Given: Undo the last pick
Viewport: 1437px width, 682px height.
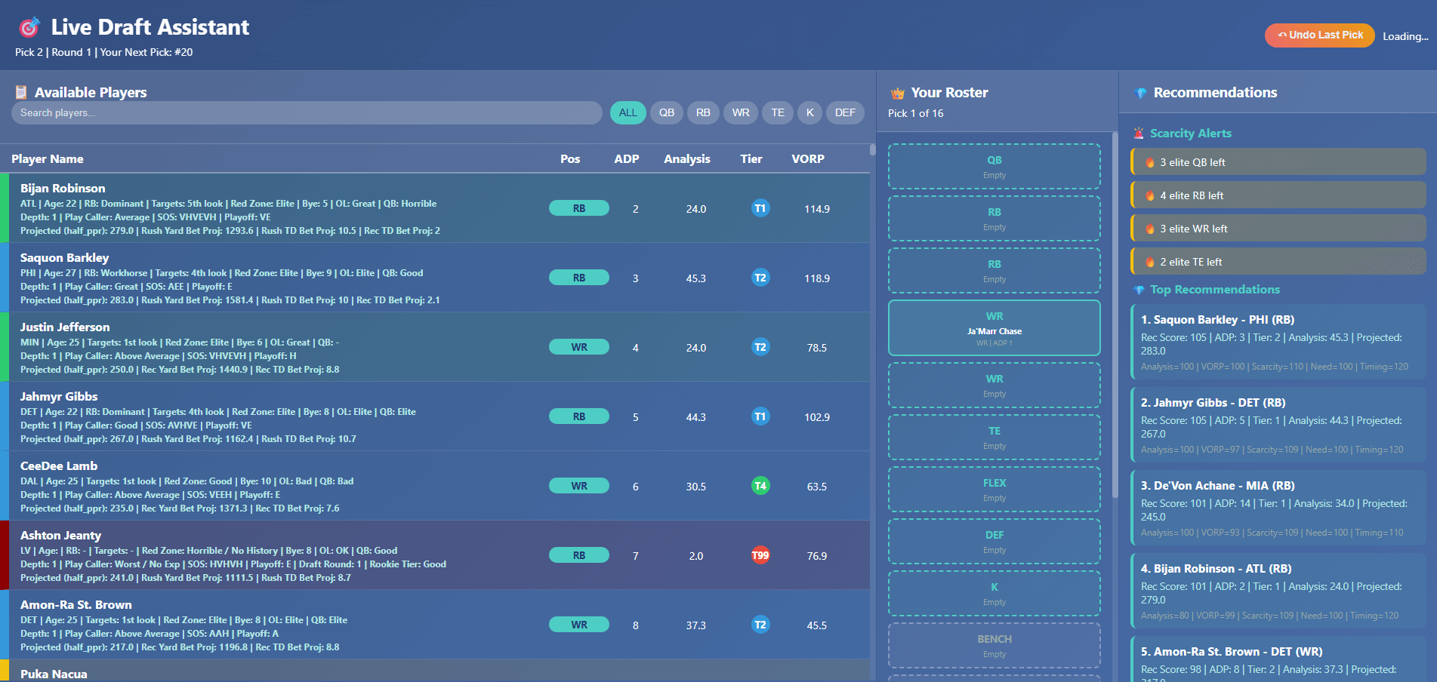Looking at the screenshot, I should [1320, 35].
